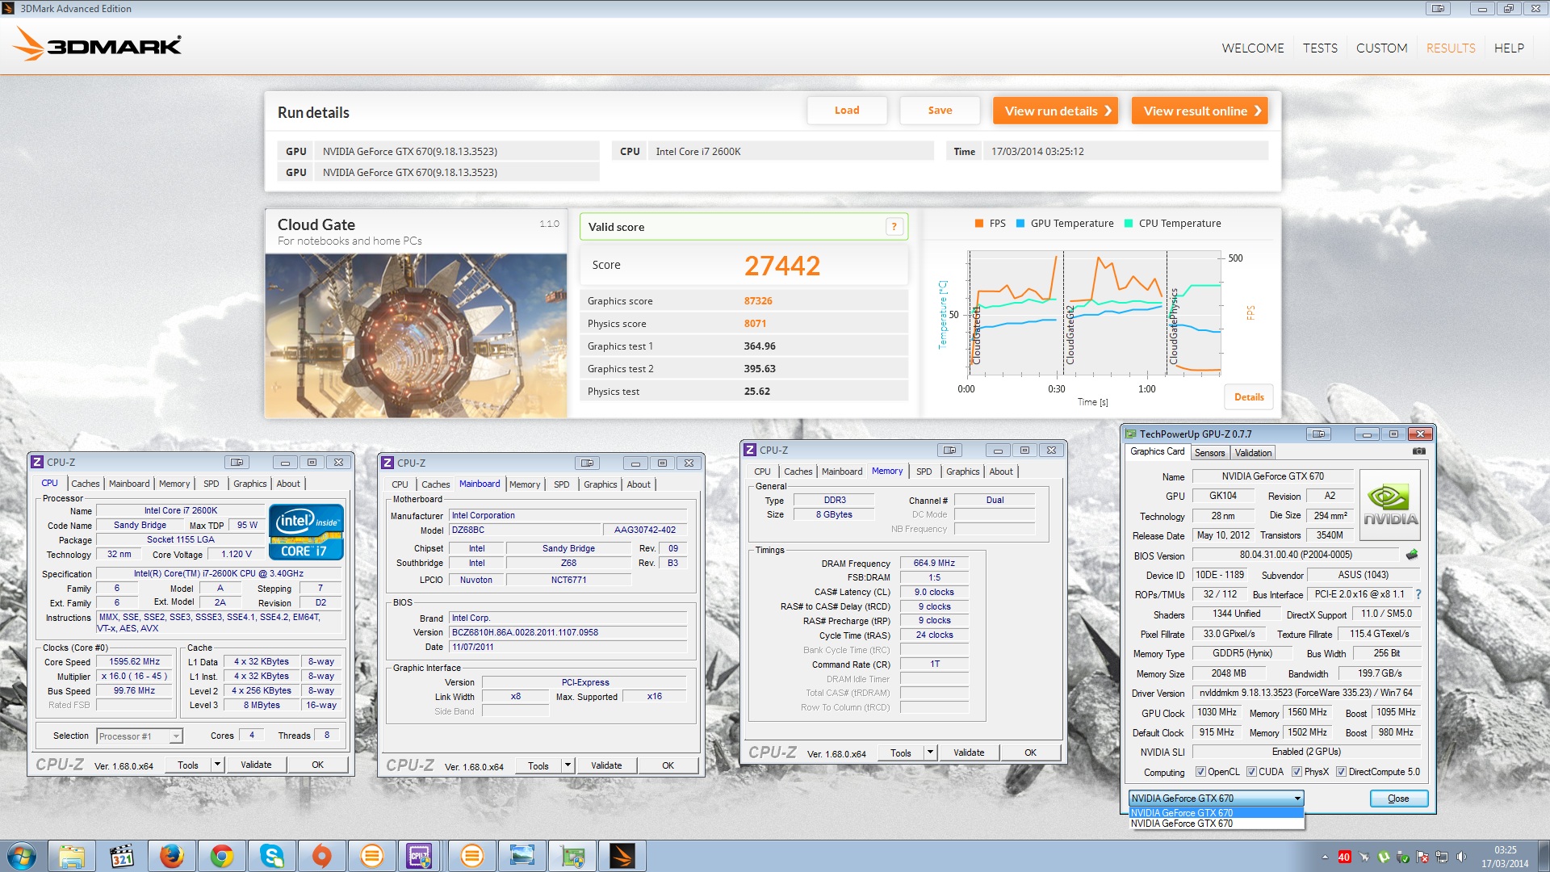This screenshot has width=1550, height=872.
Task: Click the BIOS save chip icon in GPU-Z
Action: (1412, 555)
